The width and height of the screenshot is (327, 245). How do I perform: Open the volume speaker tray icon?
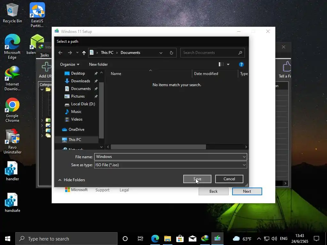[274, 239]
